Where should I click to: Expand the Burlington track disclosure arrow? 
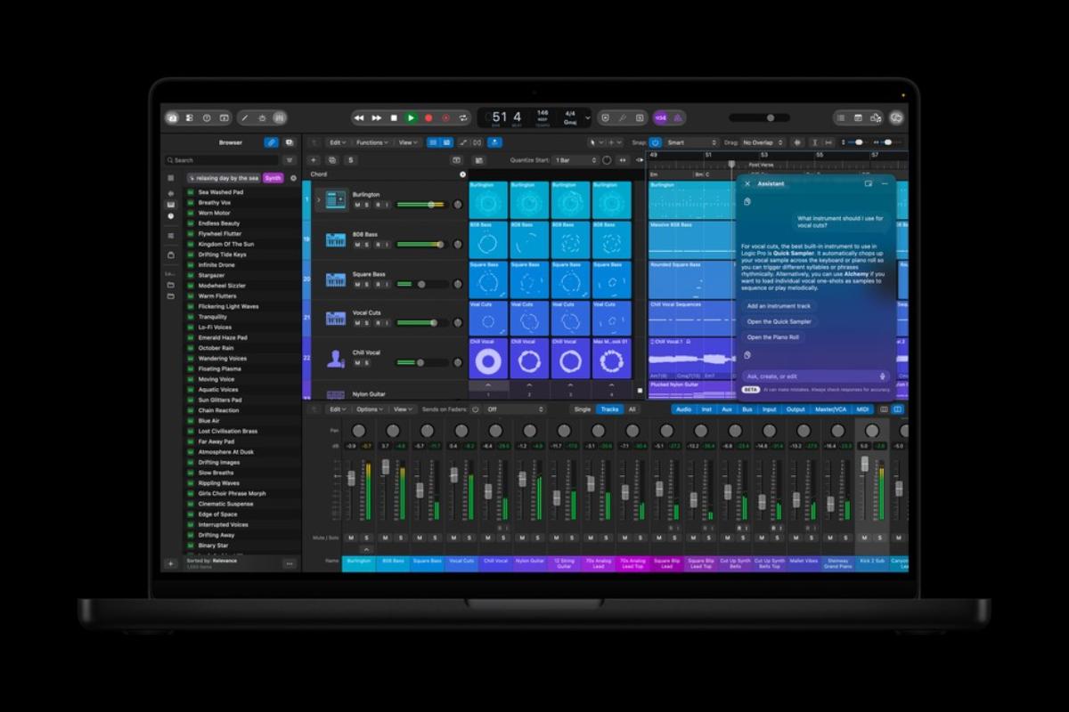tap(318, 199)
